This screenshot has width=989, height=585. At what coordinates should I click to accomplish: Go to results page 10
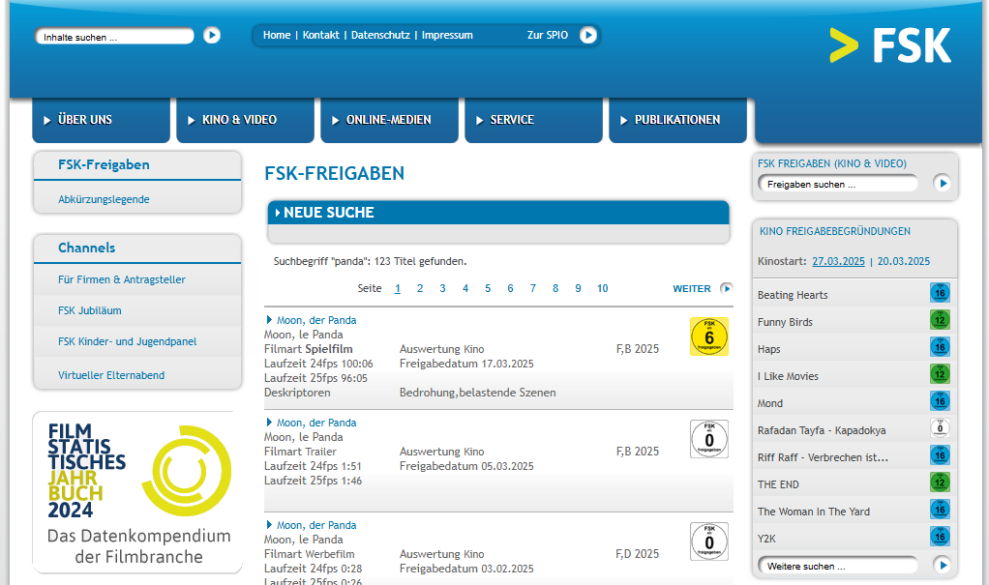(602, 288)
